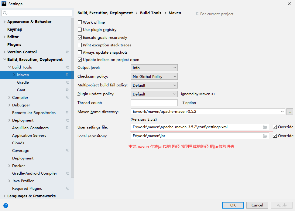This screenshot has width=295, height=211.
Task: Enable Work offline checkbox
Action: click(x=80, y=22)
